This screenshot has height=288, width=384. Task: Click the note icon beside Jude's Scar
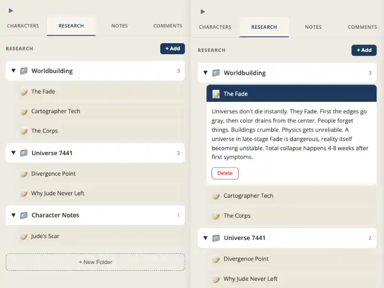pos(24,236)
